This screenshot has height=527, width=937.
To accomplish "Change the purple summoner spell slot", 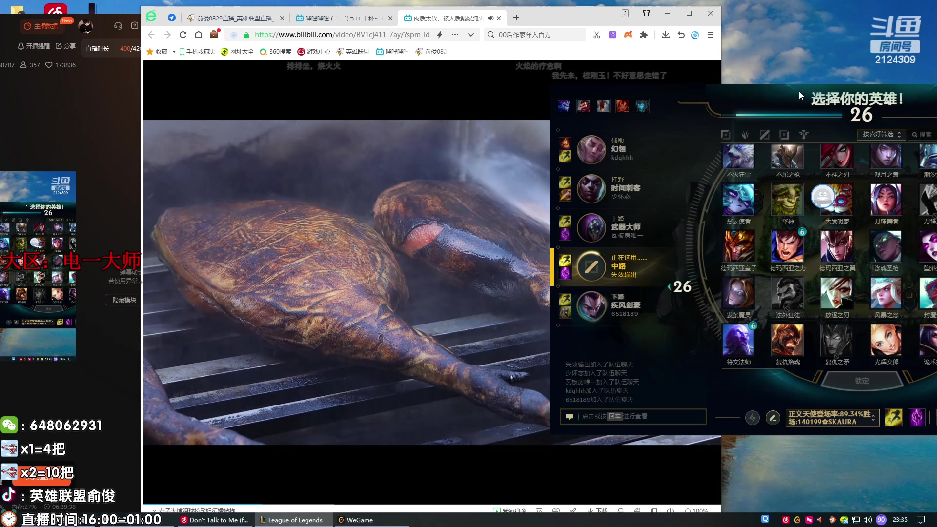I will [917, 418].
